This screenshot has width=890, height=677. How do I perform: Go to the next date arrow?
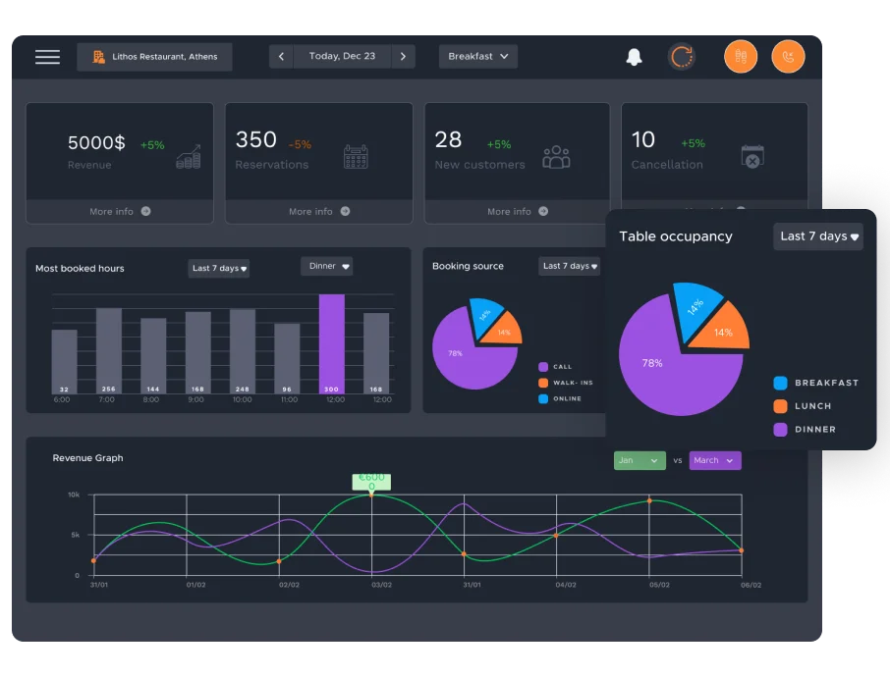(403, 57)
